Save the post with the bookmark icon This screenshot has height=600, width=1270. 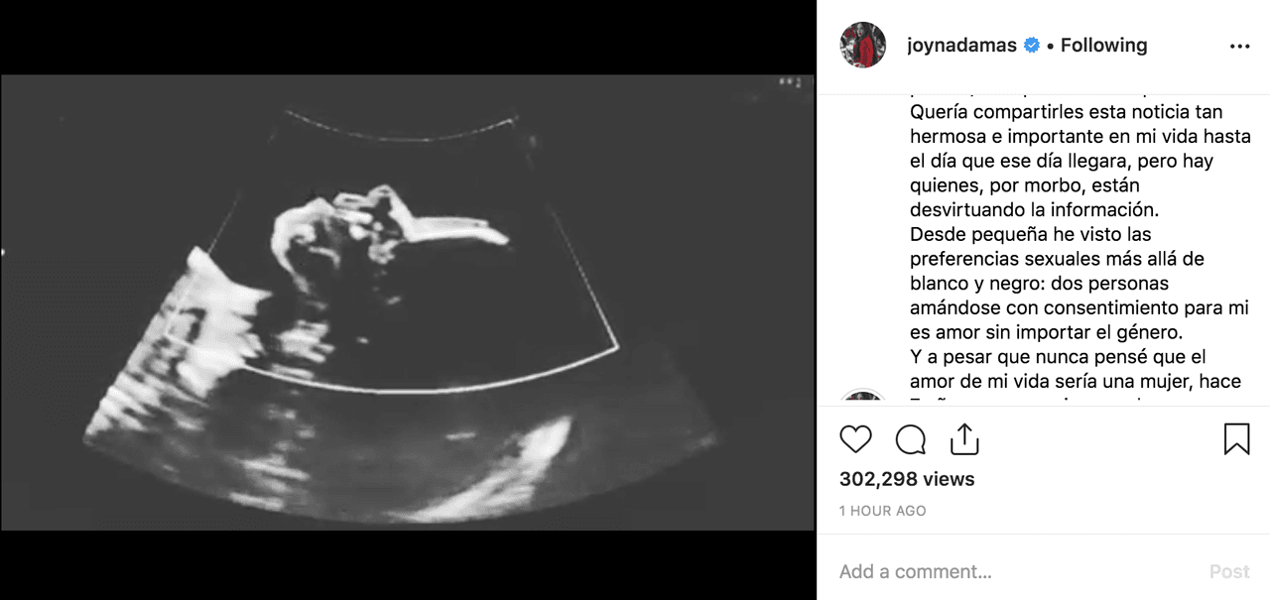click(1236, 439)
